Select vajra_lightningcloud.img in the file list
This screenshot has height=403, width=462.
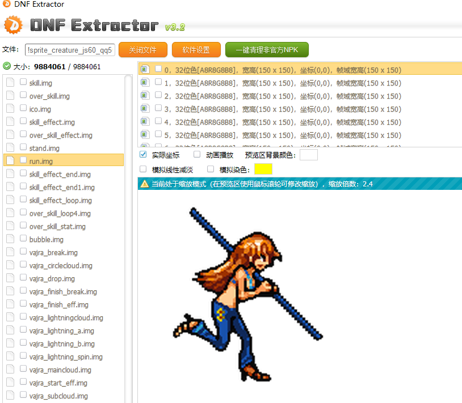point(66,317)
